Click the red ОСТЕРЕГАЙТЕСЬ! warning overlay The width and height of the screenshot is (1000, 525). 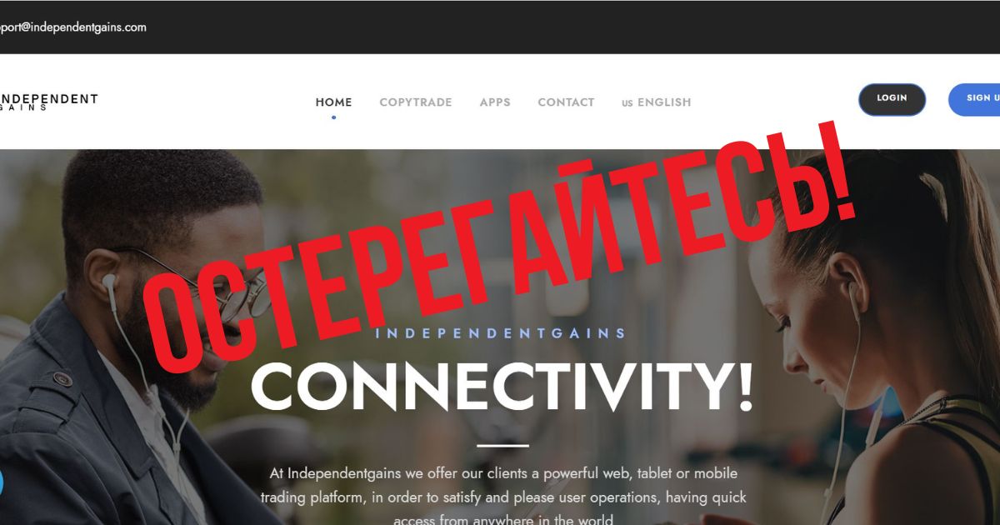pos(500,250)
